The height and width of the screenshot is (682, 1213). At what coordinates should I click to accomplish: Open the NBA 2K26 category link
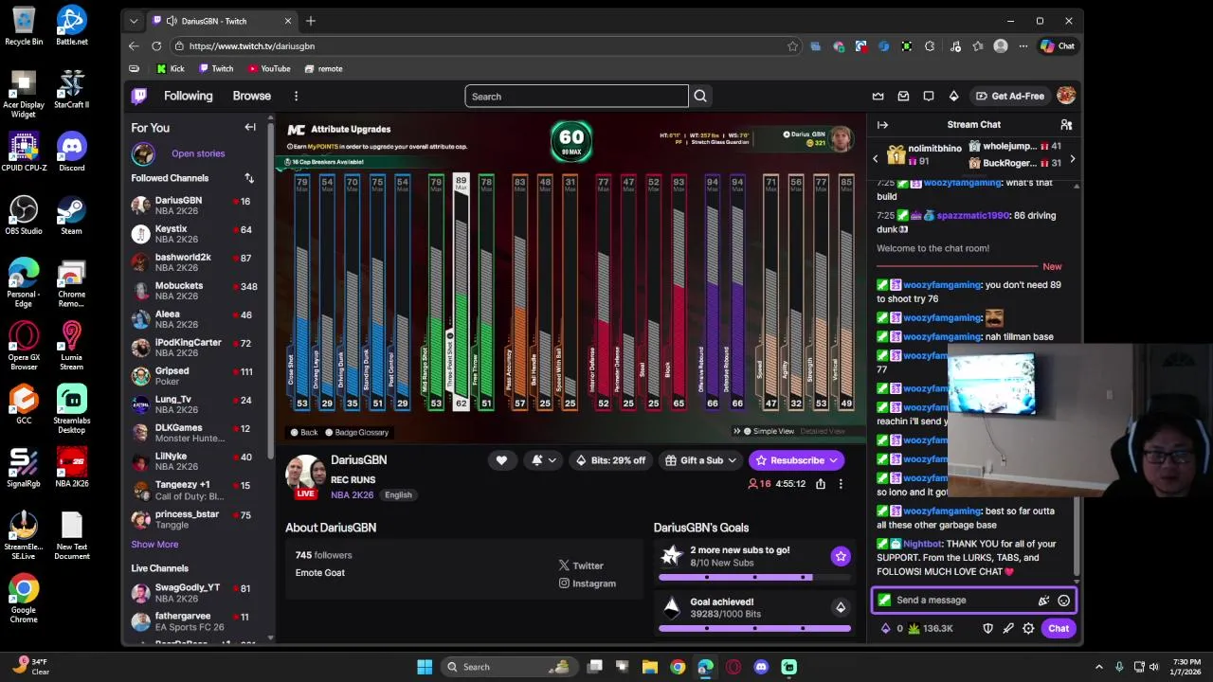(352, 494)
